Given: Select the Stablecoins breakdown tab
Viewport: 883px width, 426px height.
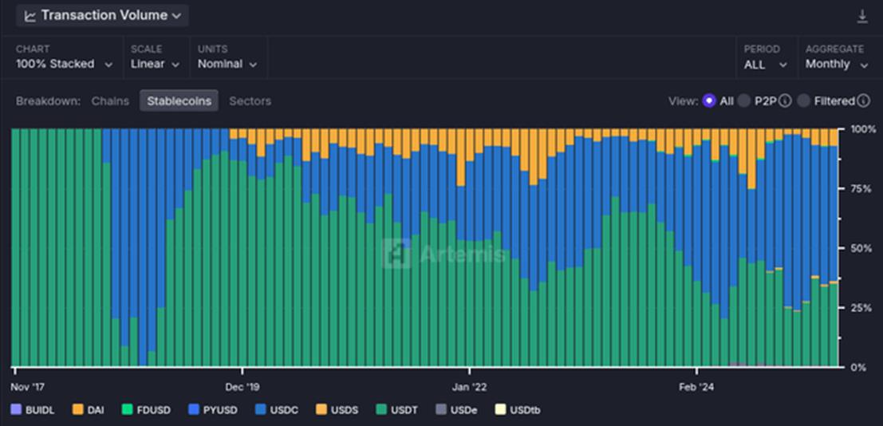Looking at the screenshot, I should [179, 101].
